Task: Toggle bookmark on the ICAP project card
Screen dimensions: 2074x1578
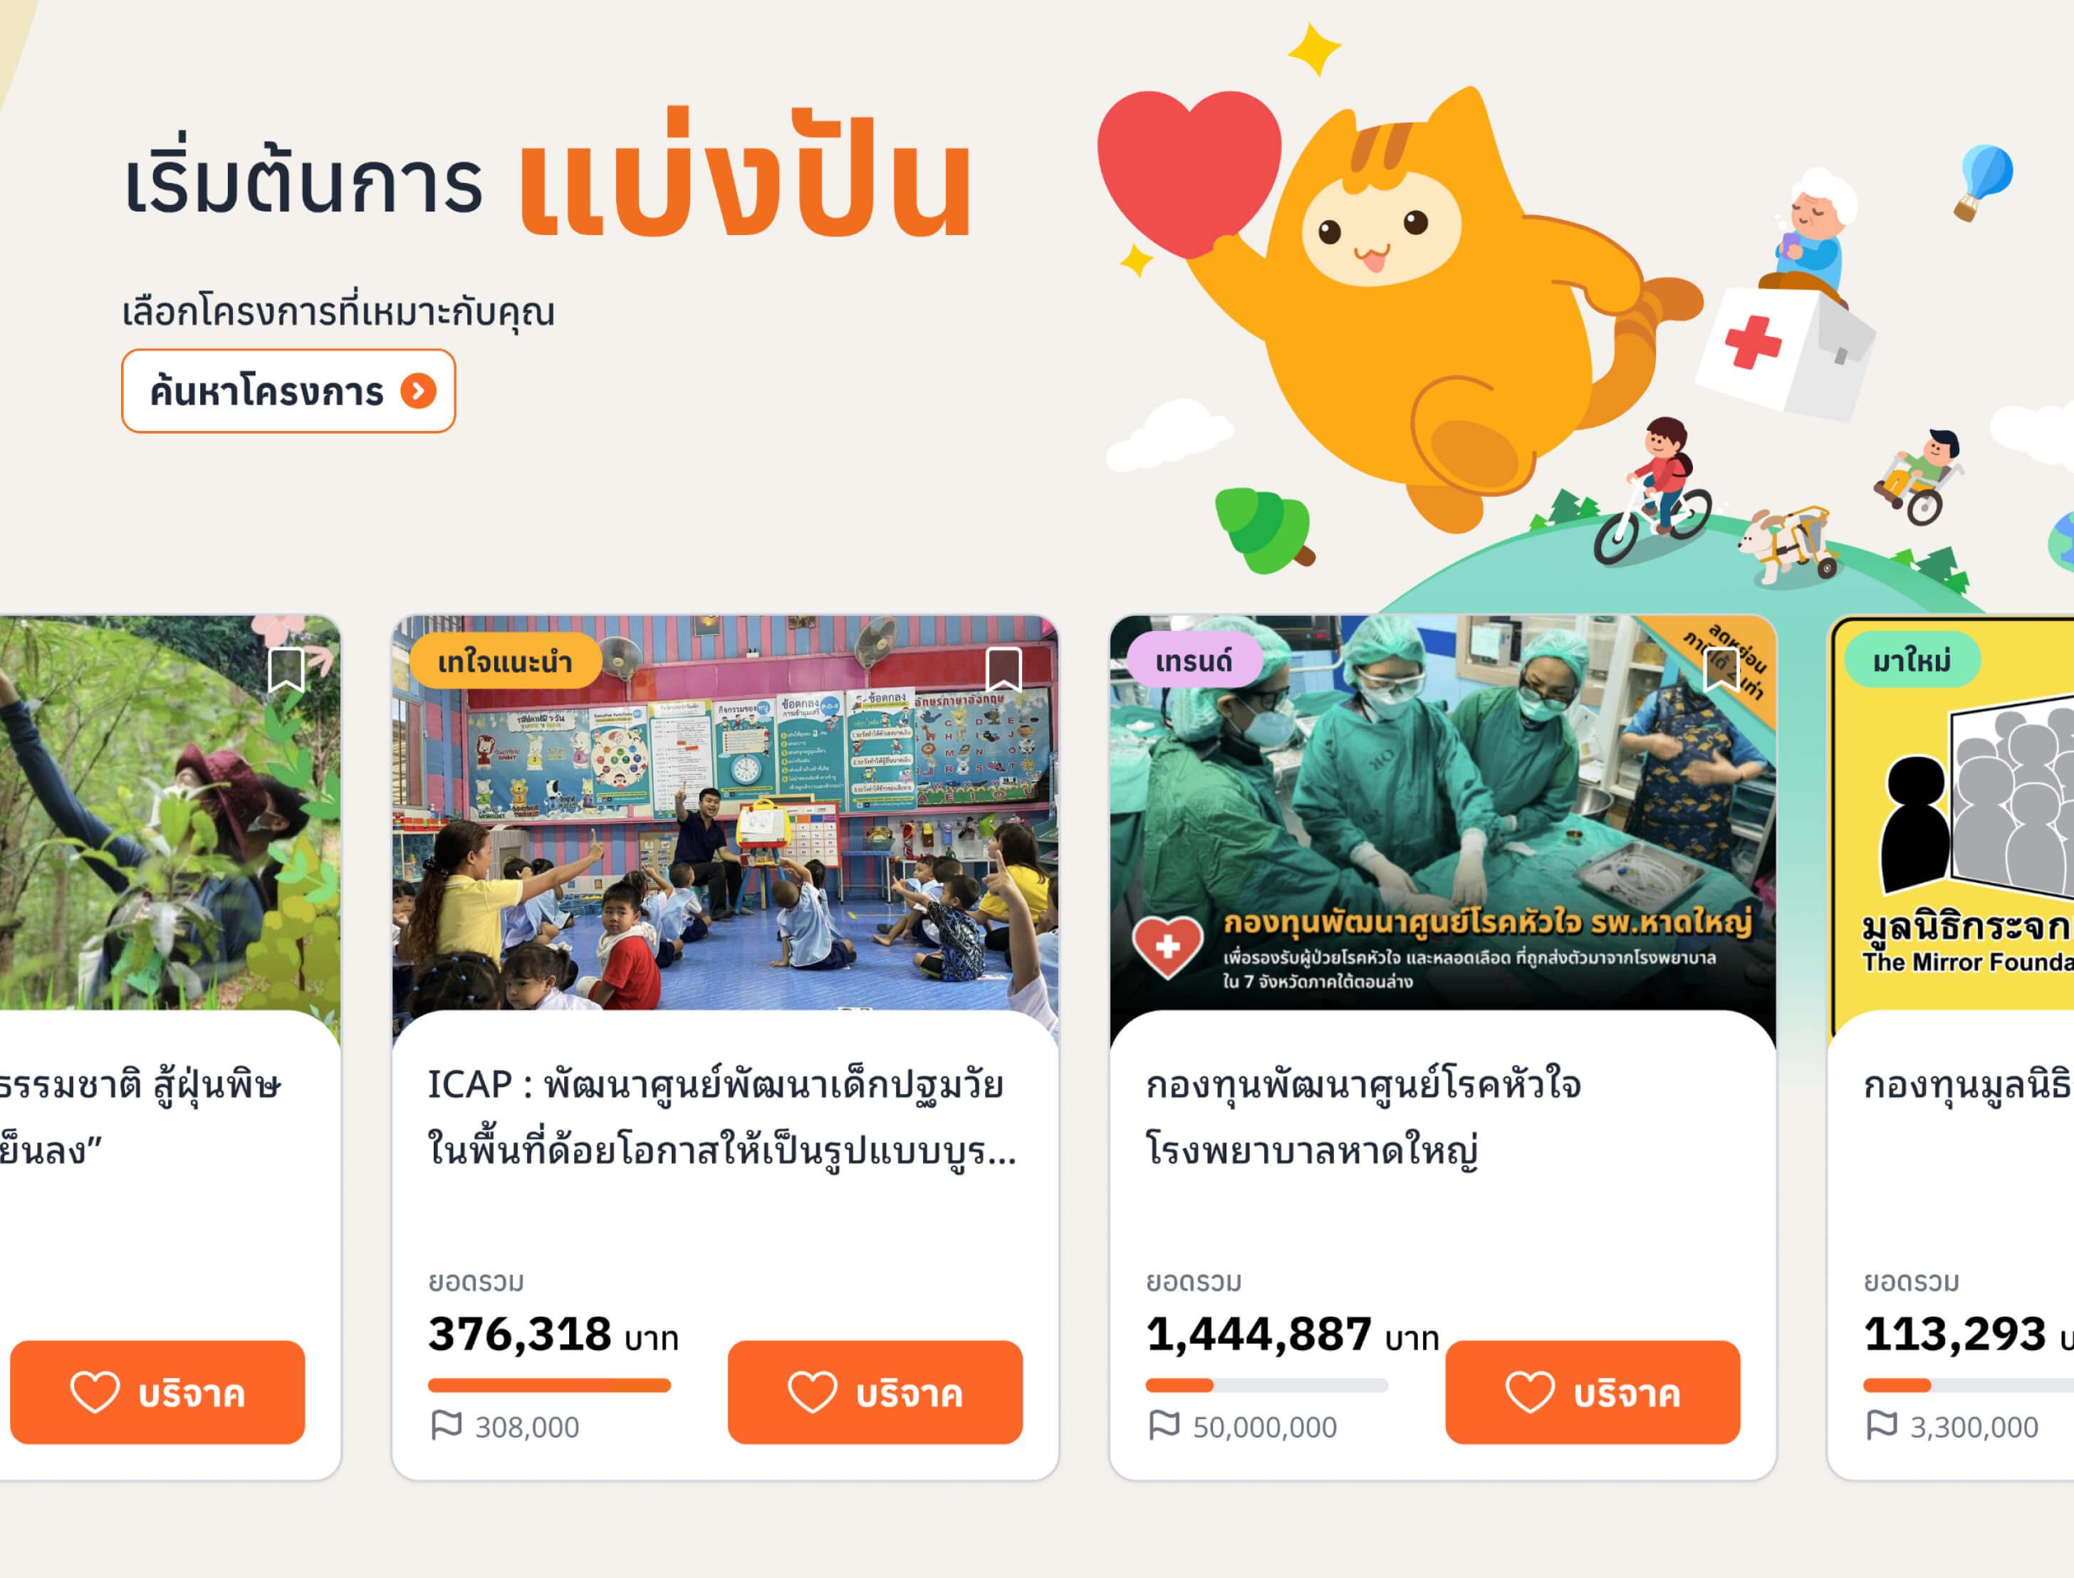Action: tap(1004, 669)
